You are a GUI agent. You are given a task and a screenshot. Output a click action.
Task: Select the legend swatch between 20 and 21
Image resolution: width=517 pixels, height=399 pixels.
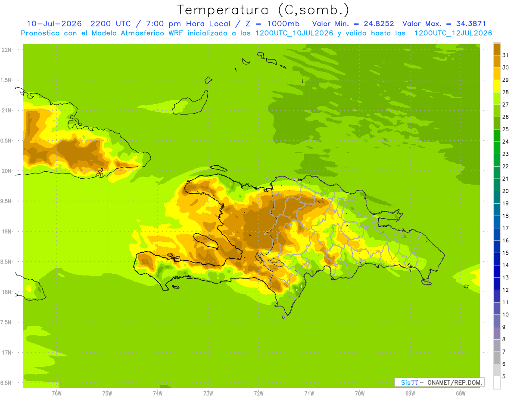(497, 185)
